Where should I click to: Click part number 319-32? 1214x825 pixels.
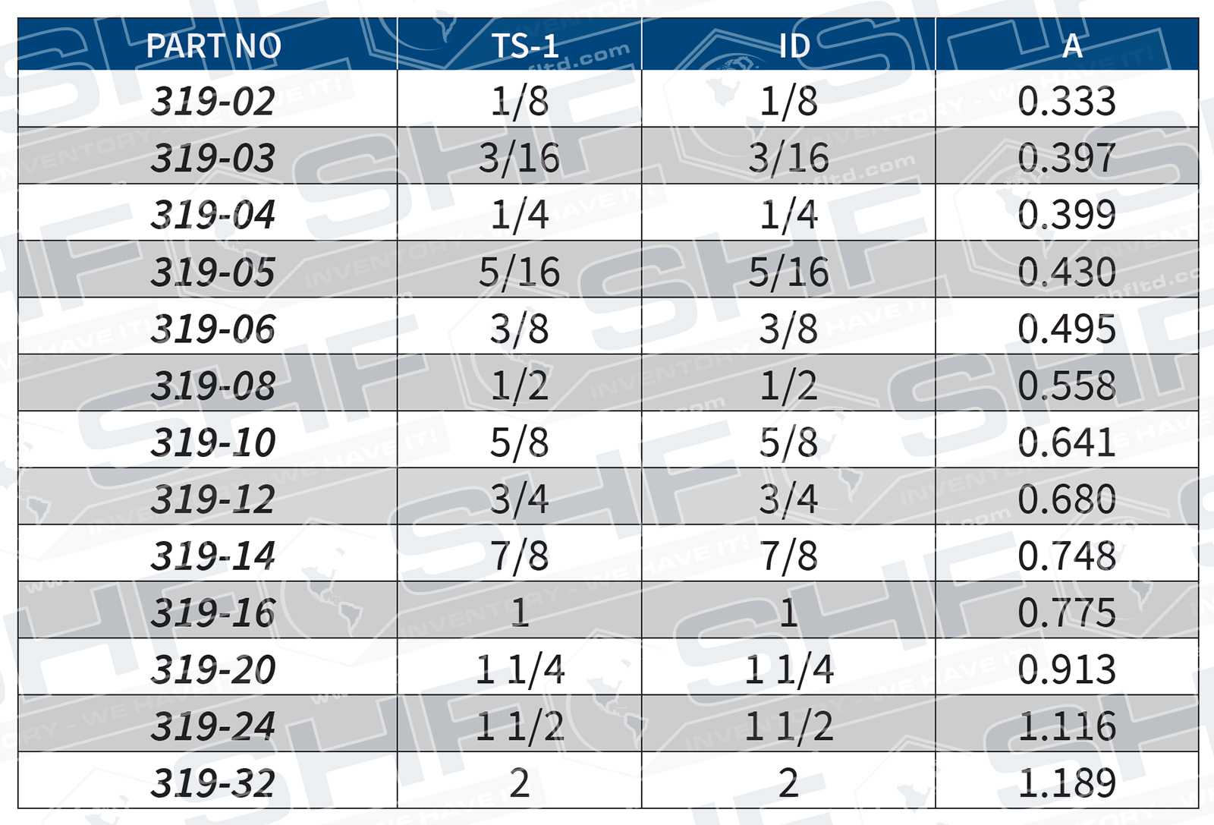[x=213, y=782]
